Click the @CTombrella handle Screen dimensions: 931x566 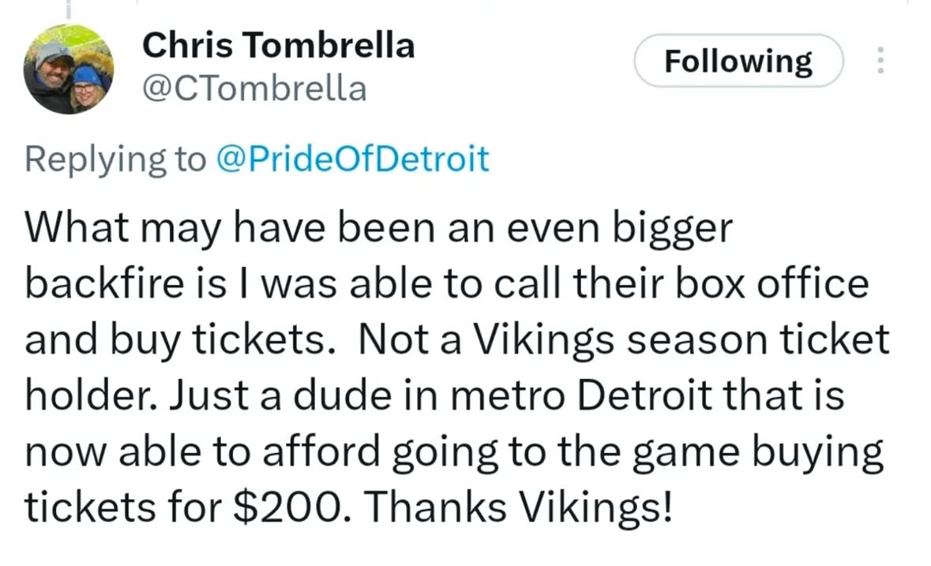coord(254,88)
